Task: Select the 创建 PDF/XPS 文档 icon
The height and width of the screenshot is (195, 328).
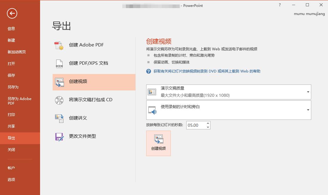Action: pyautogui.click(x=60, y=63)
